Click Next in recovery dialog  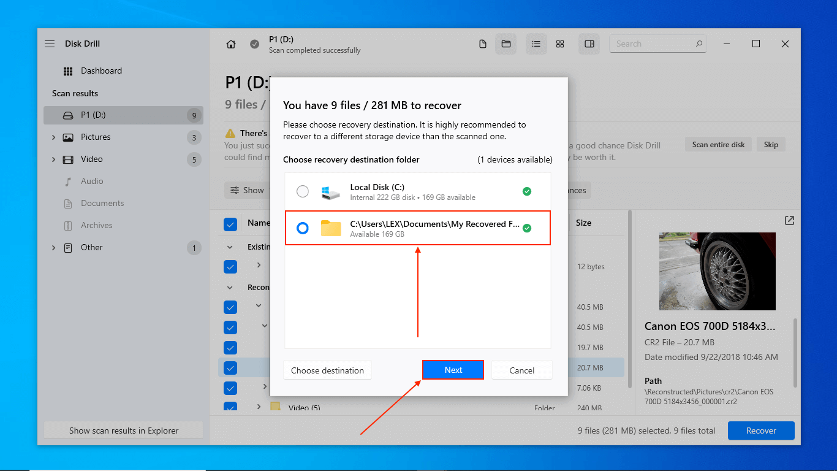453,370
